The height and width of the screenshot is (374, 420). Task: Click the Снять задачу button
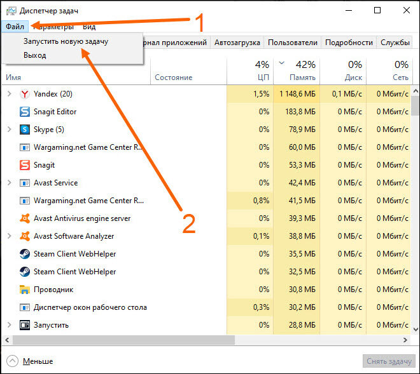pos(389,361)
